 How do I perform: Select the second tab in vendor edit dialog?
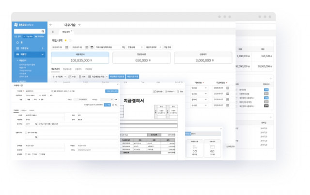tap(24, 110)
